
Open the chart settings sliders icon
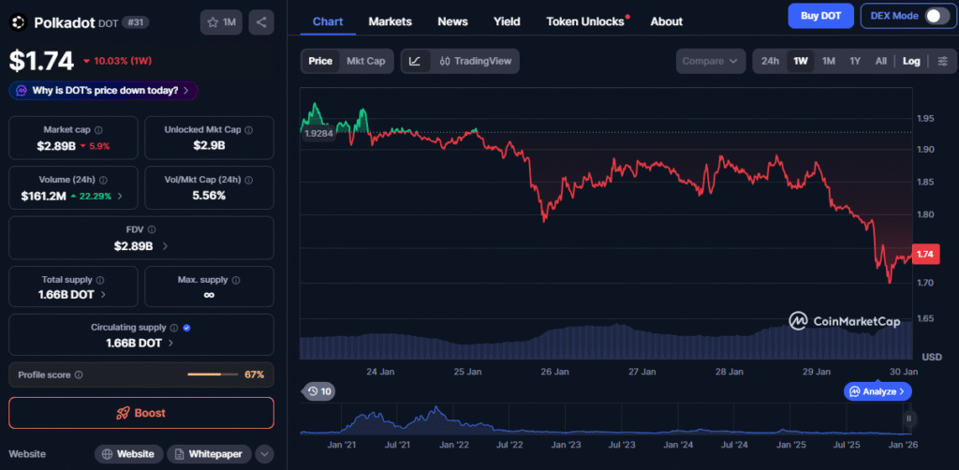942,61
